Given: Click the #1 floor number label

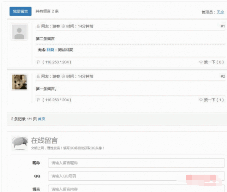Looking at the screenshot, I should click(223, 27).
